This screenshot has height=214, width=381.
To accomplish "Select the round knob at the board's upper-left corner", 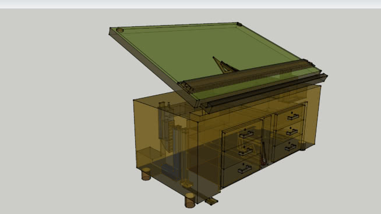I will (x=120, y=30).
